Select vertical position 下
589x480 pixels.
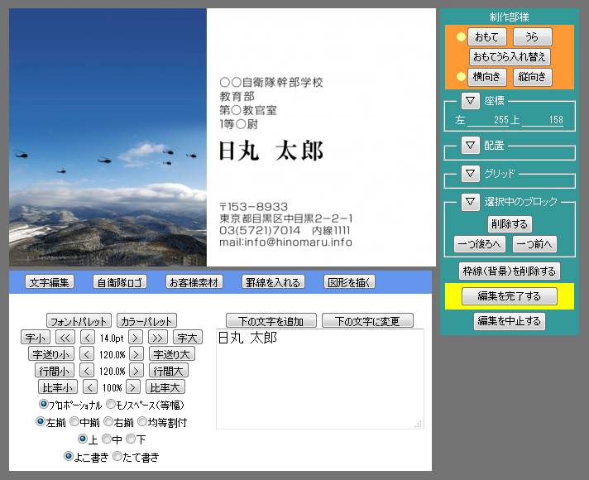[x=131, y=439]
